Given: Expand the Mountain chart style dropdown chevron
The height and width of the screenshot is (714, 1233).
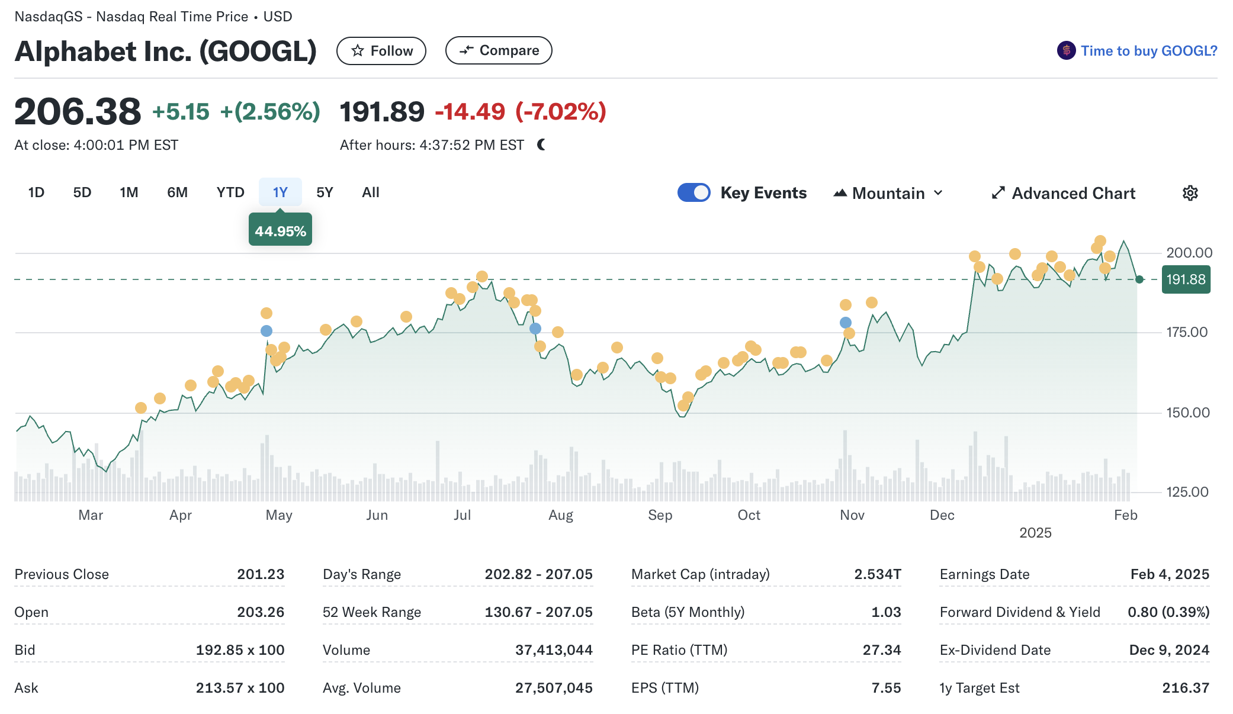Looking at the screenshot, I should (x=938, y=193).
